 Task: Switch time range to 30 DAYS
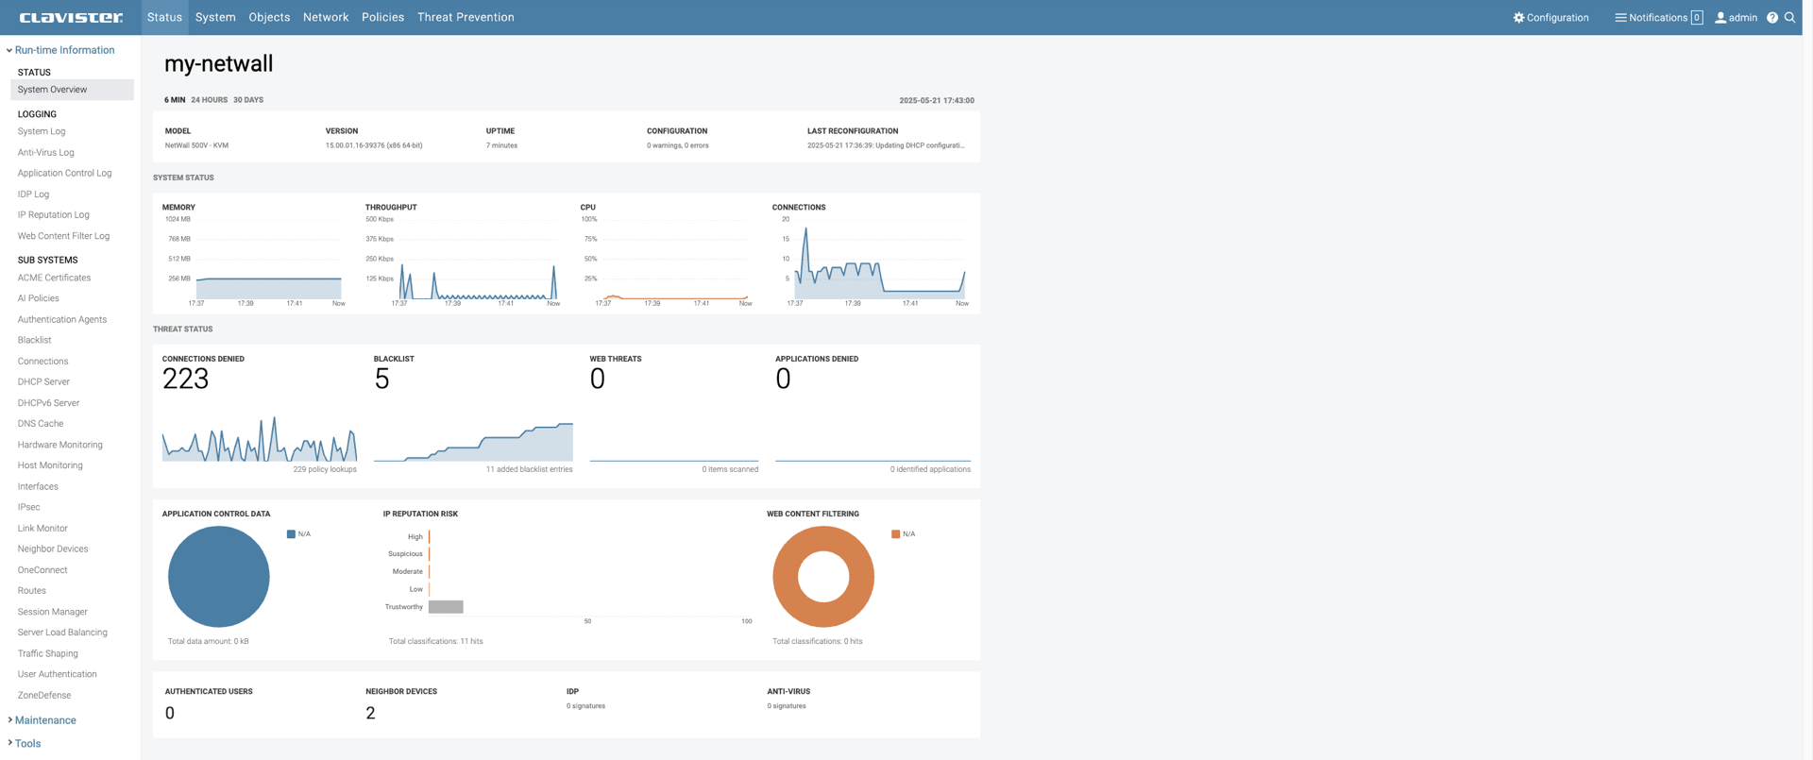[248, 100]
